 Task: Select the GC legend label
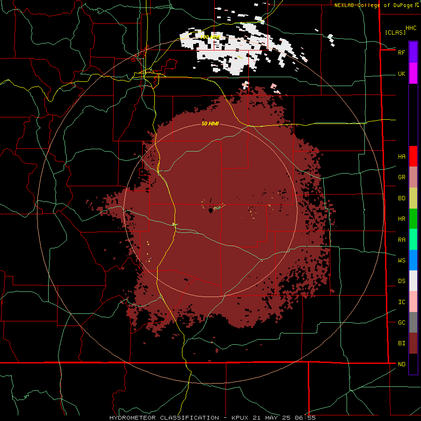coord(401,323)
